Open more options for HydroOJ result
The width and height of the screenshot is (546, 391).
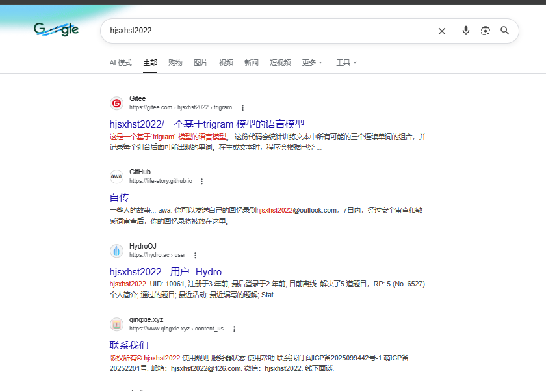pos(195,255)
